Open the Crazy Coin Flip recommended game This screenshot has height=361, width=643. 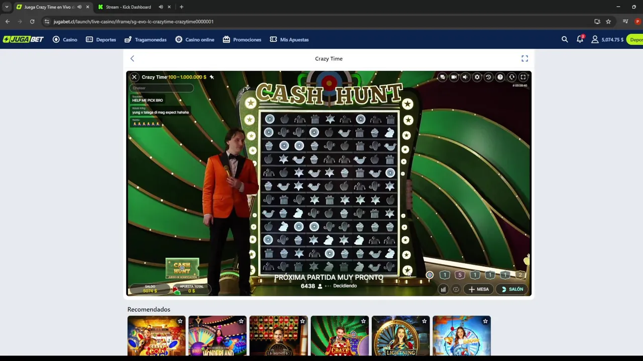pyautogui.click(x=156, y=335)
